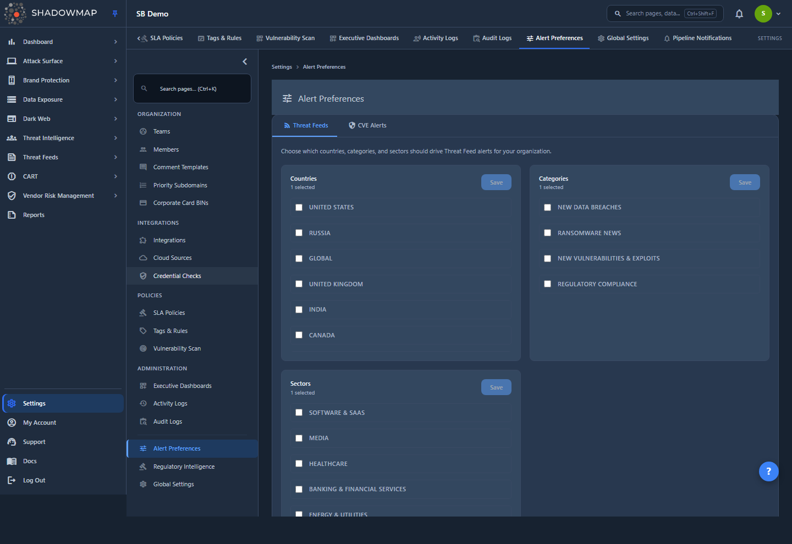Expand the Dark Web chevron
The height and width of the screenshot is (544, 792).
point(116,119)
